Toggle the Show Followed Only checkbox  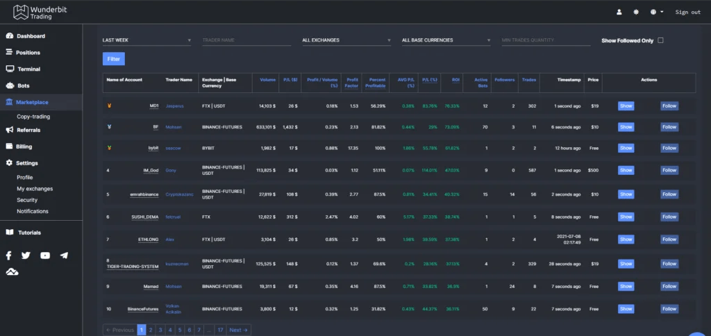point(660,40)
